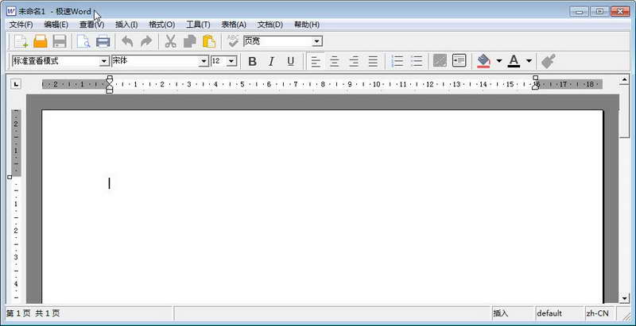The width and height of the screenshot is (636, 326).
Task: Apply font color with letter A
Action: (514, 62)
